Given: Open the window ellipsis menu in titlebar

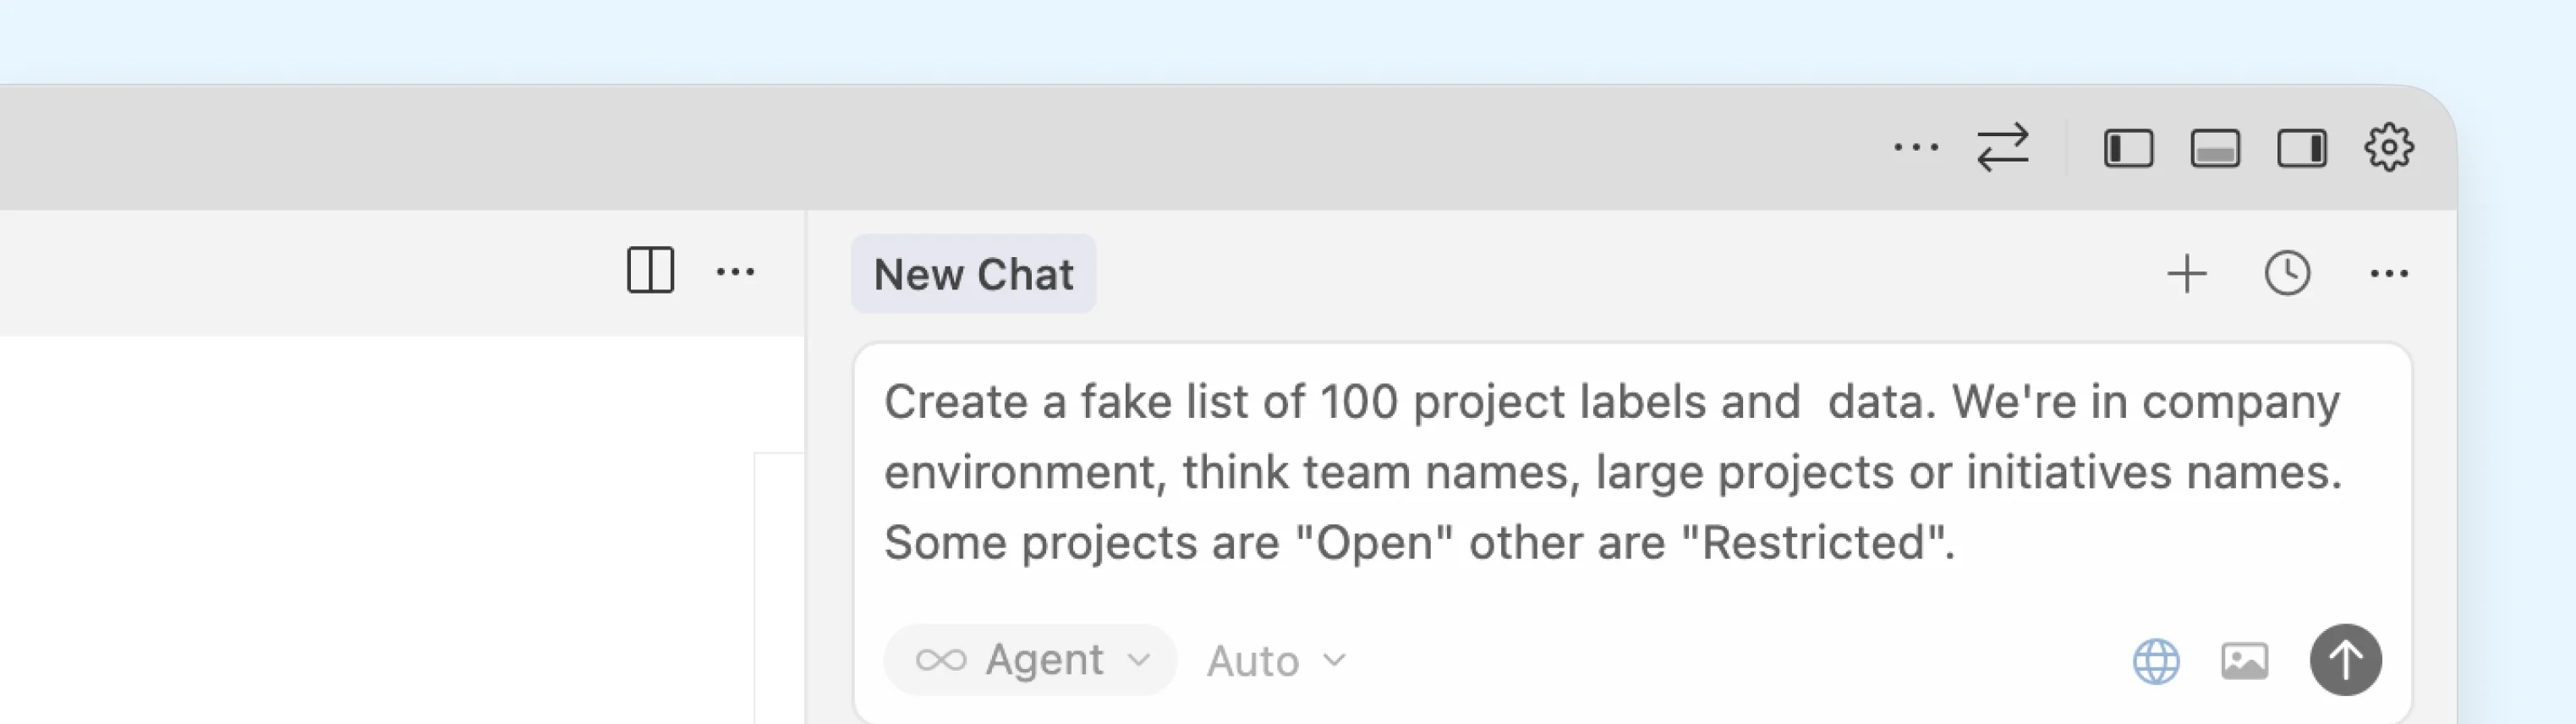Looking at the screenshot, I should [1915, 147].
